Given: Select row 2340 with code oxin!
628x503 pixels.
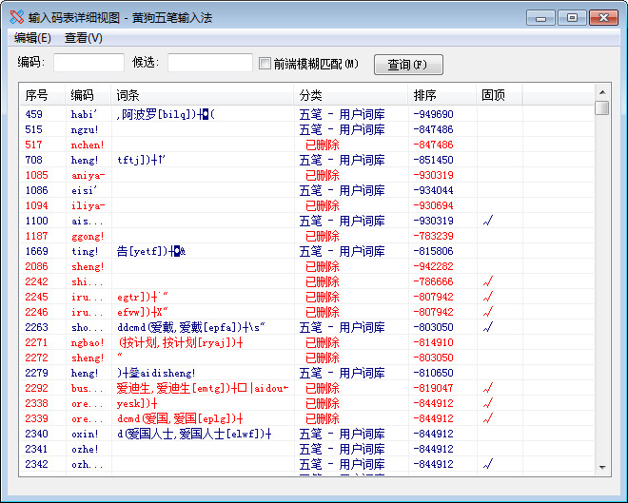Looking at the screenshot, I should pos(190,434).
